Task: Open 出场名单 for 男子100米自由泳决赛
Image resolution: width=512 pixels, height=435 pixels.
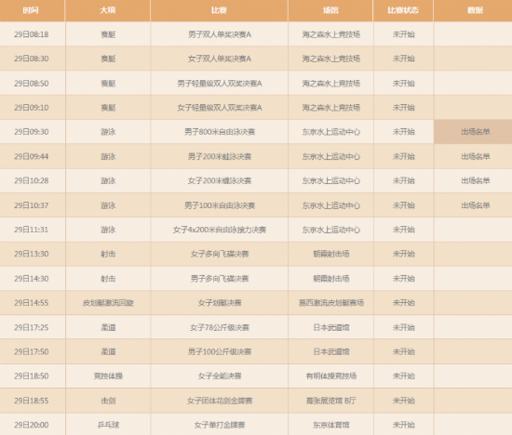Action: pos(475,205)
